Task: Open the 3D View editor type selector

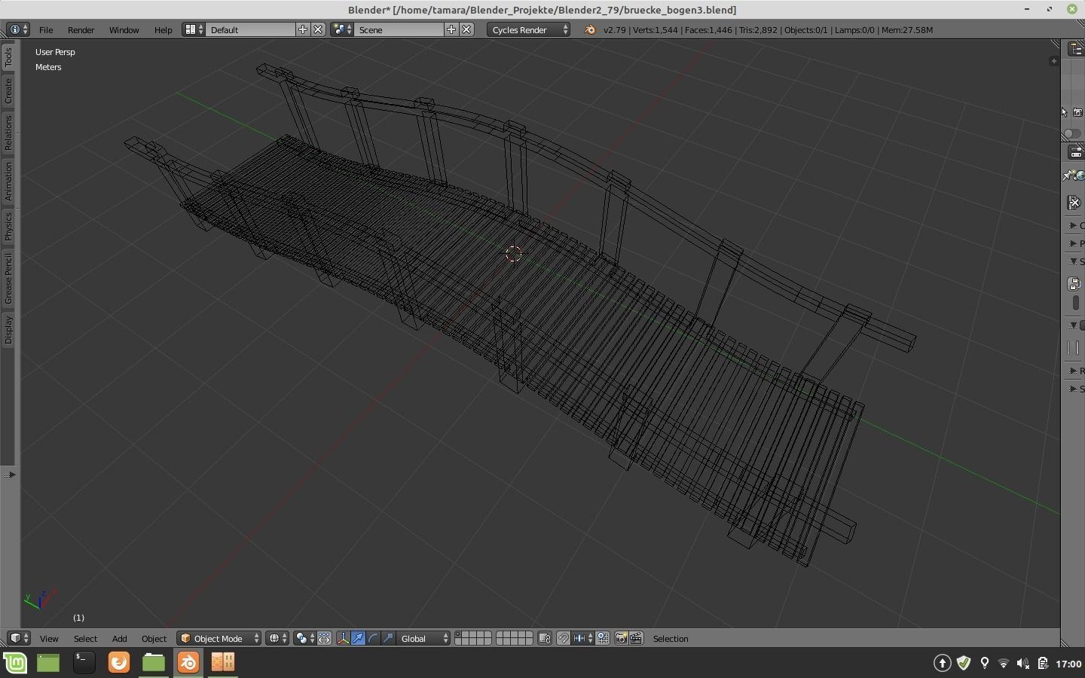Action: (19, 638)
